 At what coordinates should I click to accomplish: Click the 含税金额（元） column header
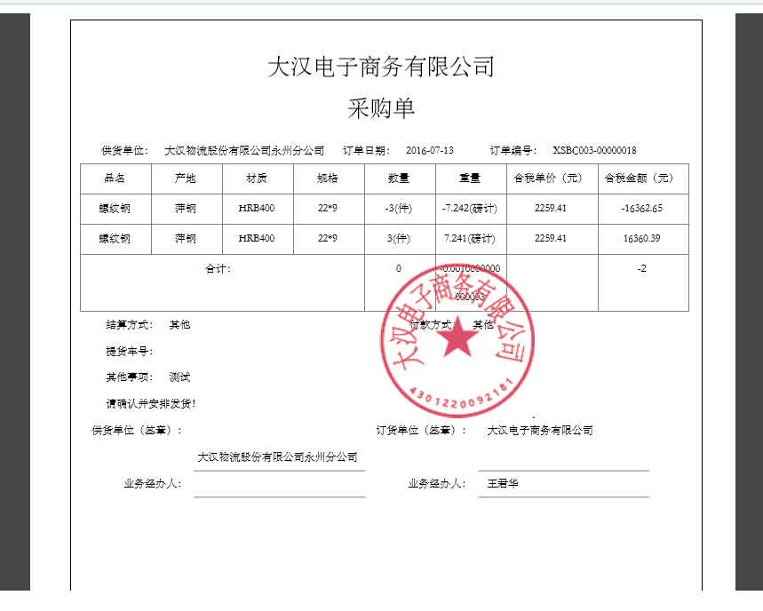(639, 179)
